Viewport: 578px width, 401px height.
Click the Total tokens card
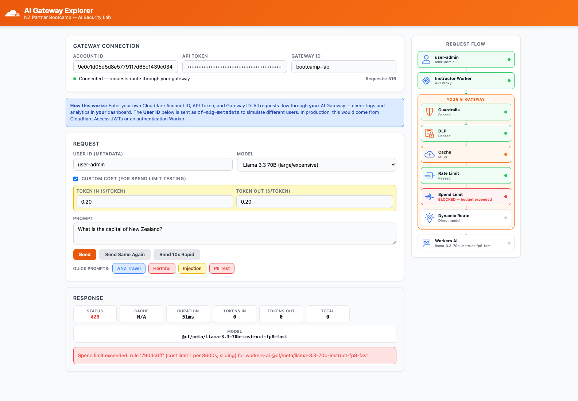click(x=328, y=314)
